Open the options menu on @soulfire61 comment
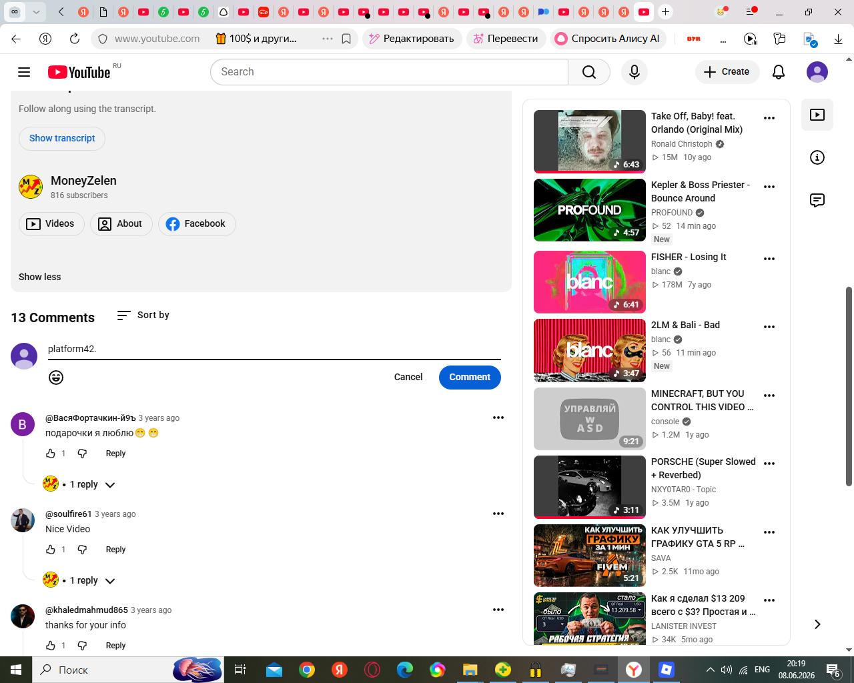The image size is (854, 683). (498, 514)
